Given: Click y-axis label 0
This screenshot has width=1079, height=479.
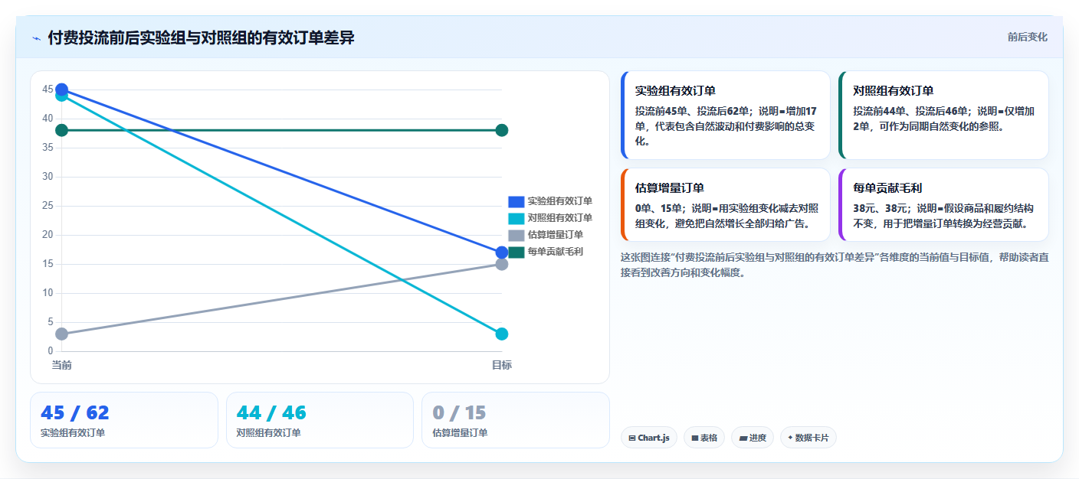Looking at the screenshot, I should point(51,351).
